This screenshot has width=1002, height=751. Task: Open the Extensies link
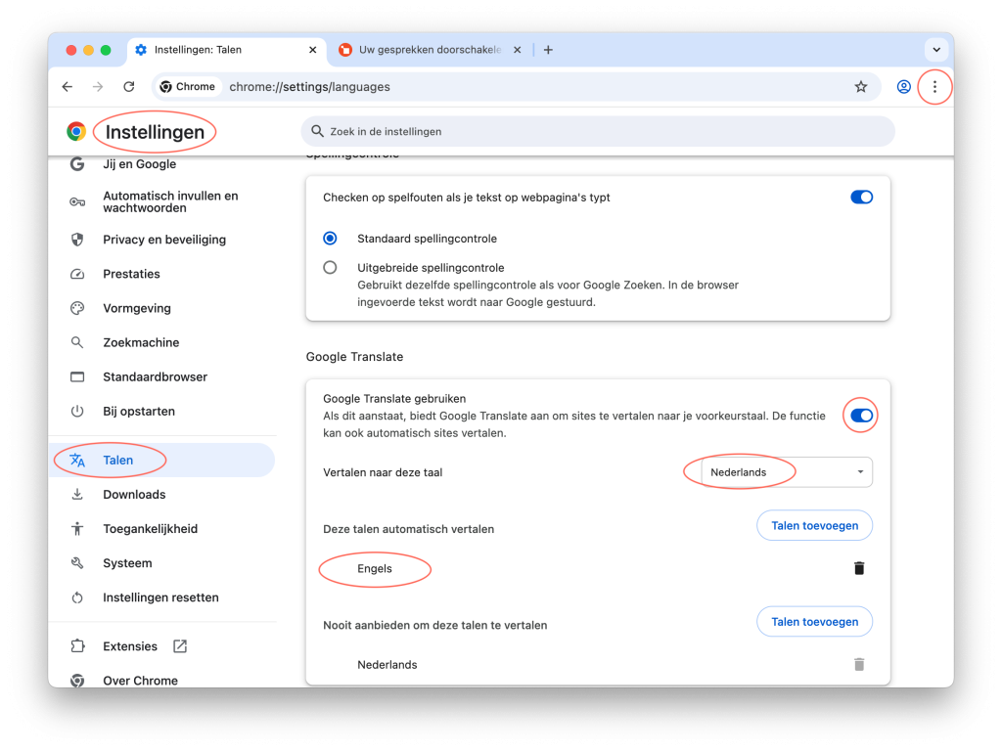[130, 646]
